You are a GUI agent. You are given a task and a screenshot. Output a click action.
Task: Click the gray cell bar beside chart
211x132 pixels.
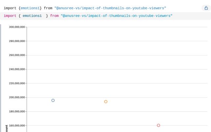[x=1, y=78]
